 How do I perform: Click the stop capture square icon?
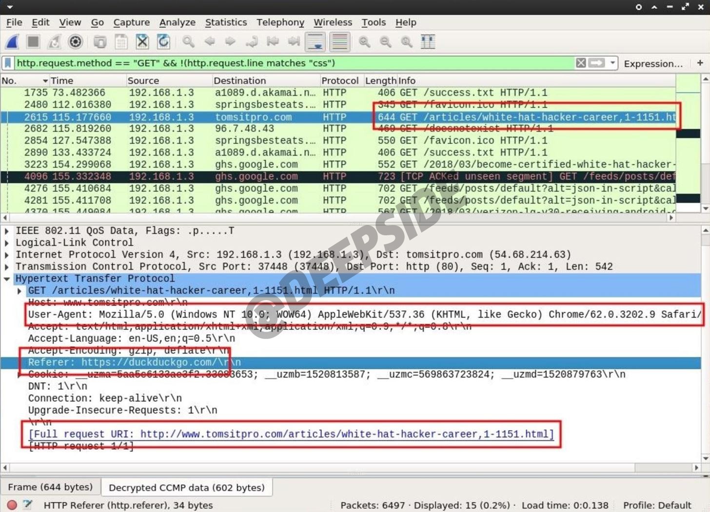(33, 42)
